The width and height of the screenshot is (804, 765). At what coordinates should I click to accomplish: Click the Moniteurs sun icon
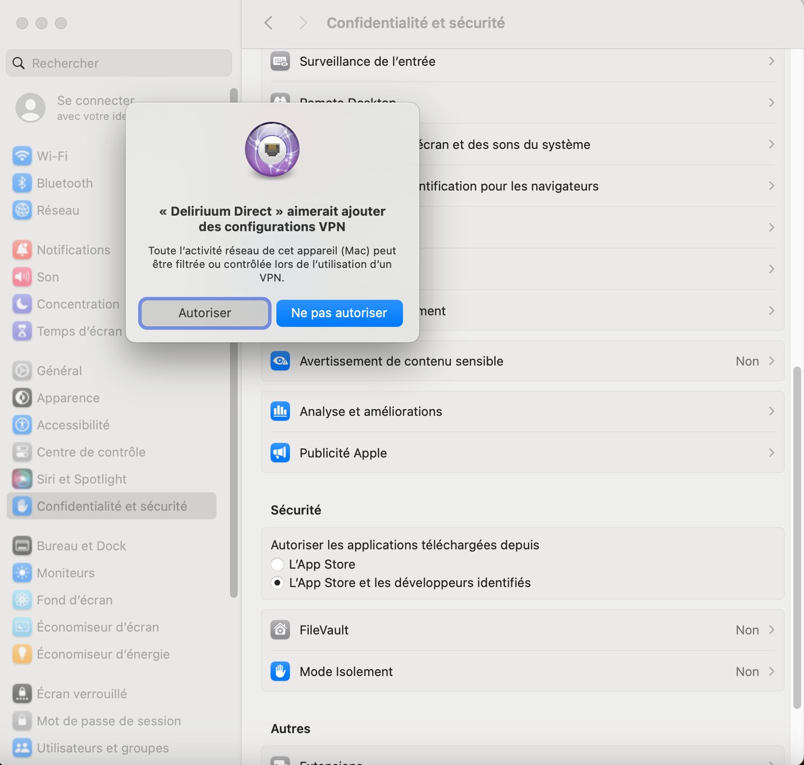[x=22, y=572]
